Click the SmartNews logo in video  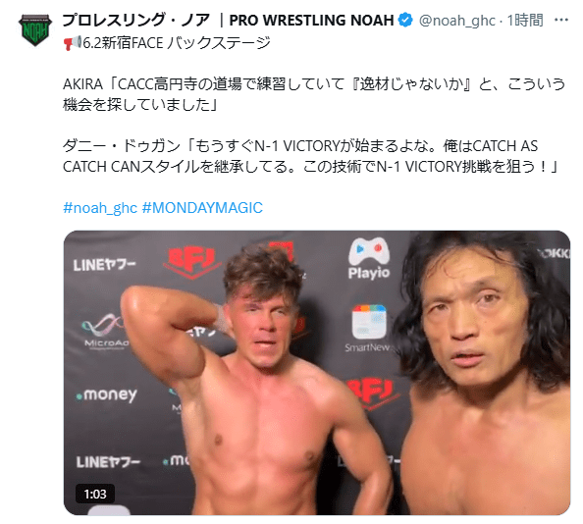(368, 329)
